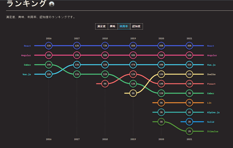
Task: Click the 2018 label atop the chart
Action: (x=105, y=38)
